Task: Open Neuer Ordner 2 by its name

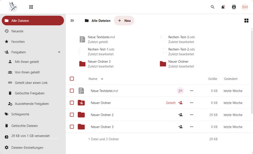Action: pos(102,115)
